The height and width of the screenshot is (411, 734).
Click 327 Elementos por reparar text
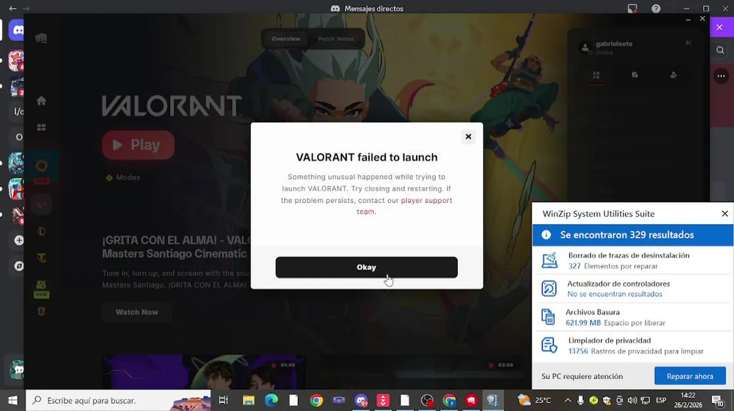613,266
